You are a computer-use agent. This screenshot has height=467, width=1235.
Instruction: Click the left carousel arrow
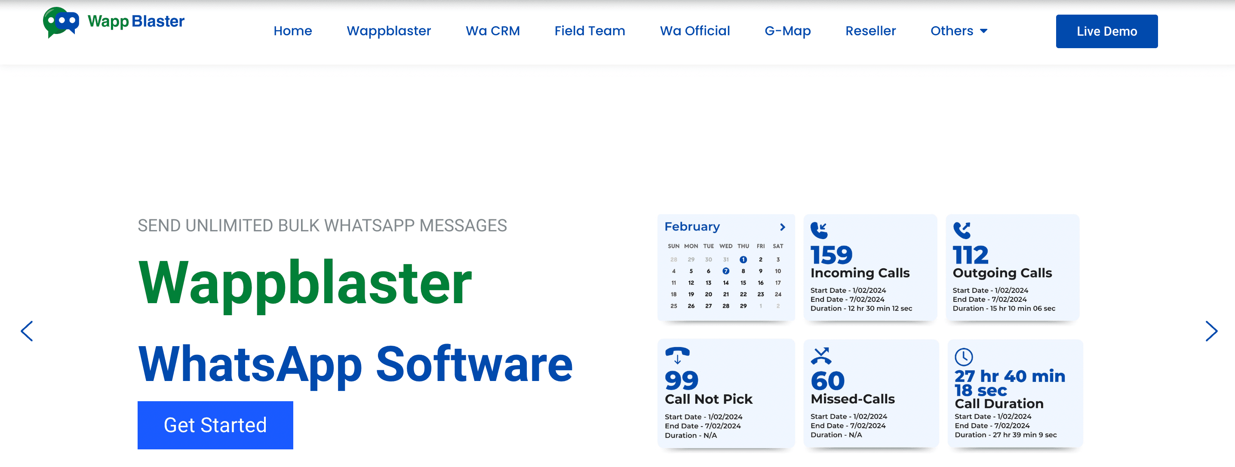point(27,331)
